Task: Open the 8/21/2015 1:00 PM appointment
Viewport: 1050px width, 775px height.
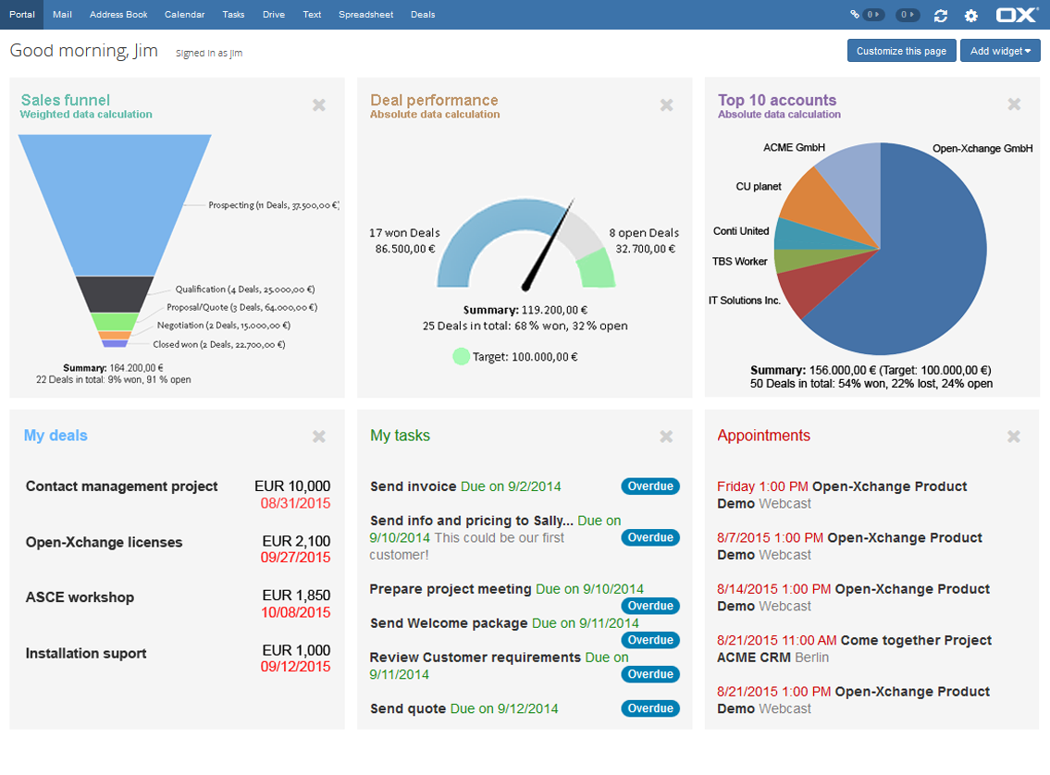Action: click(853, 700)
